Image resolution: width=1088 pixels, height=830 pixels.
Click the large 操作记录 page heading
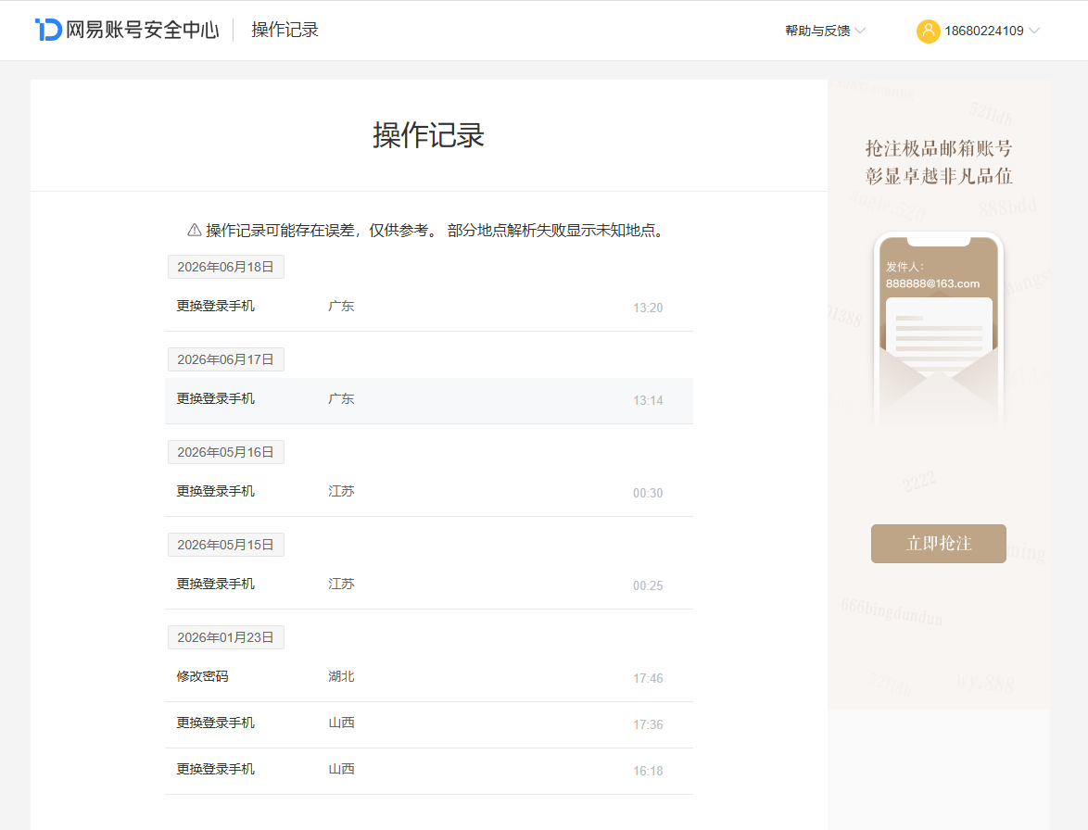(x=428, y=134)
